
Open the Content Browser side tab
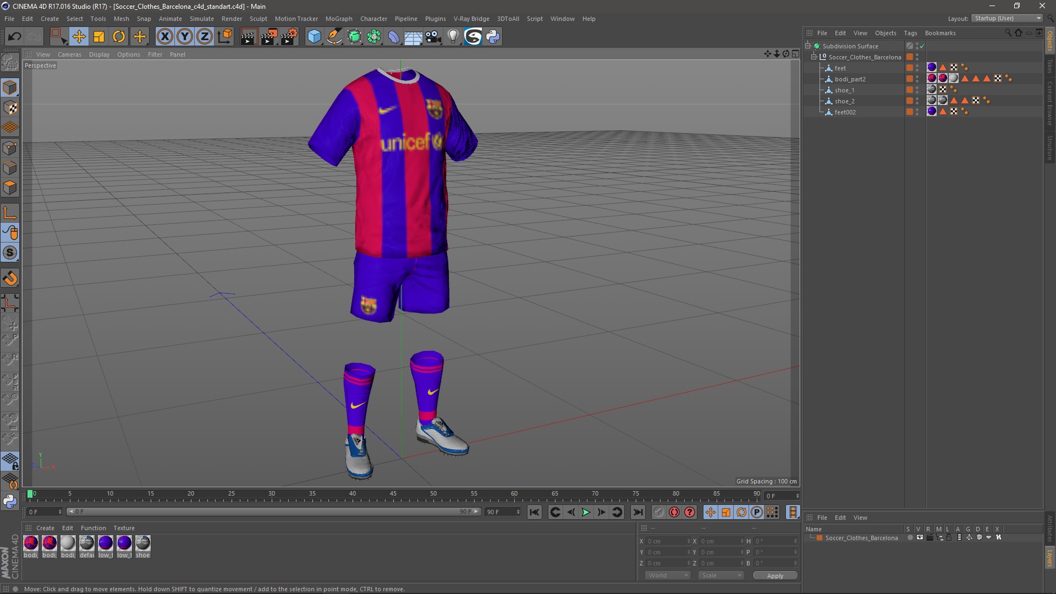1050,103
